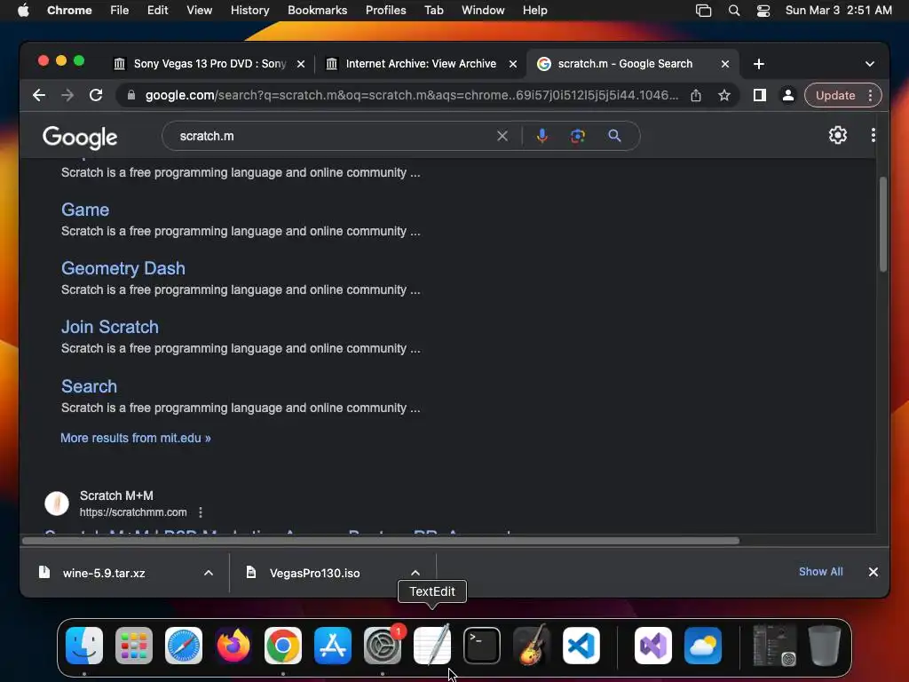
Task: Open the File menu
Action: click(x=120, y=11)
